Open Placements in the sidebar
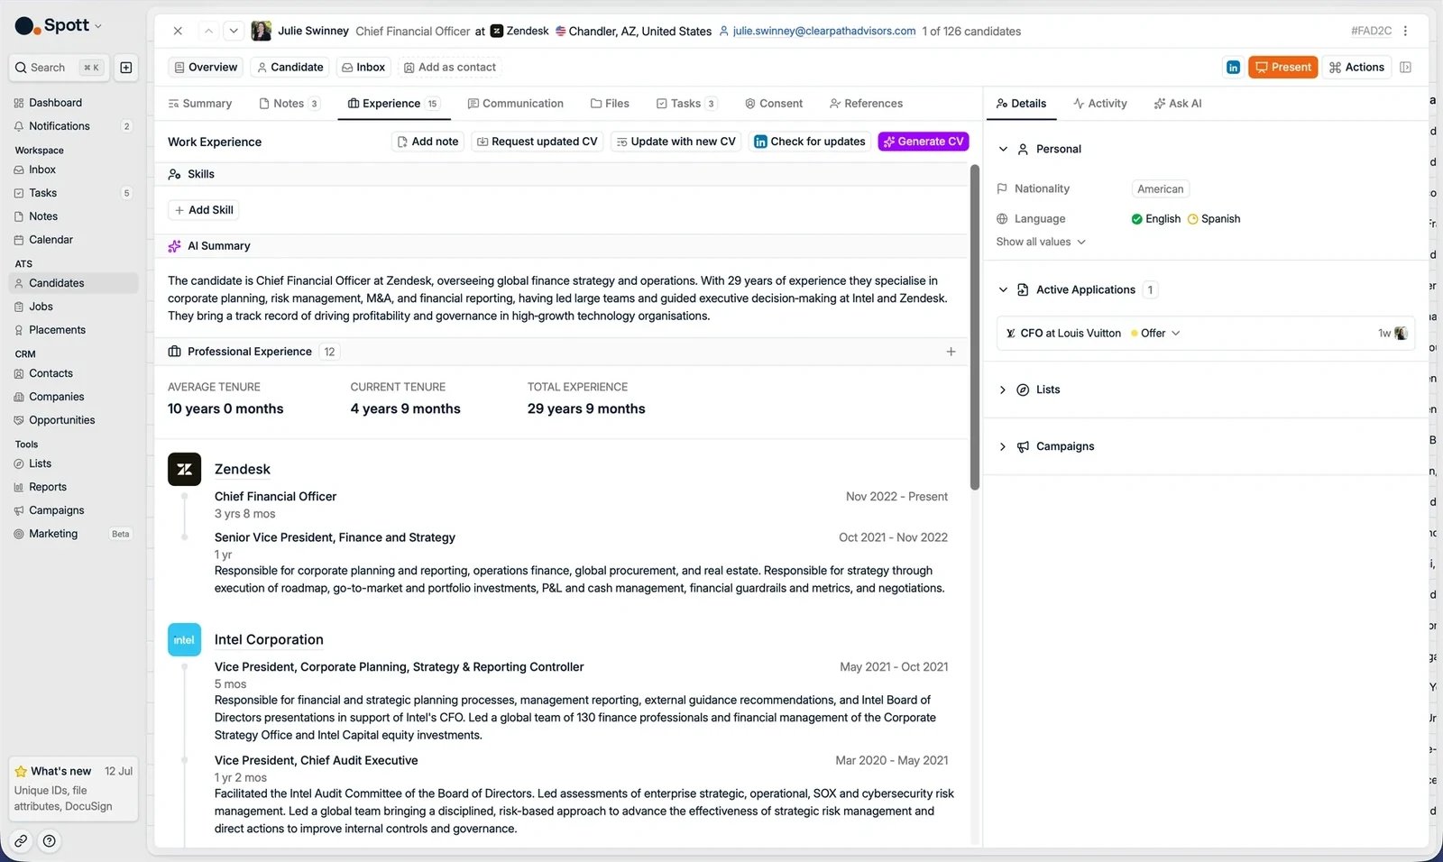Screen dimensions: 1443x862 tap(73, 330)
